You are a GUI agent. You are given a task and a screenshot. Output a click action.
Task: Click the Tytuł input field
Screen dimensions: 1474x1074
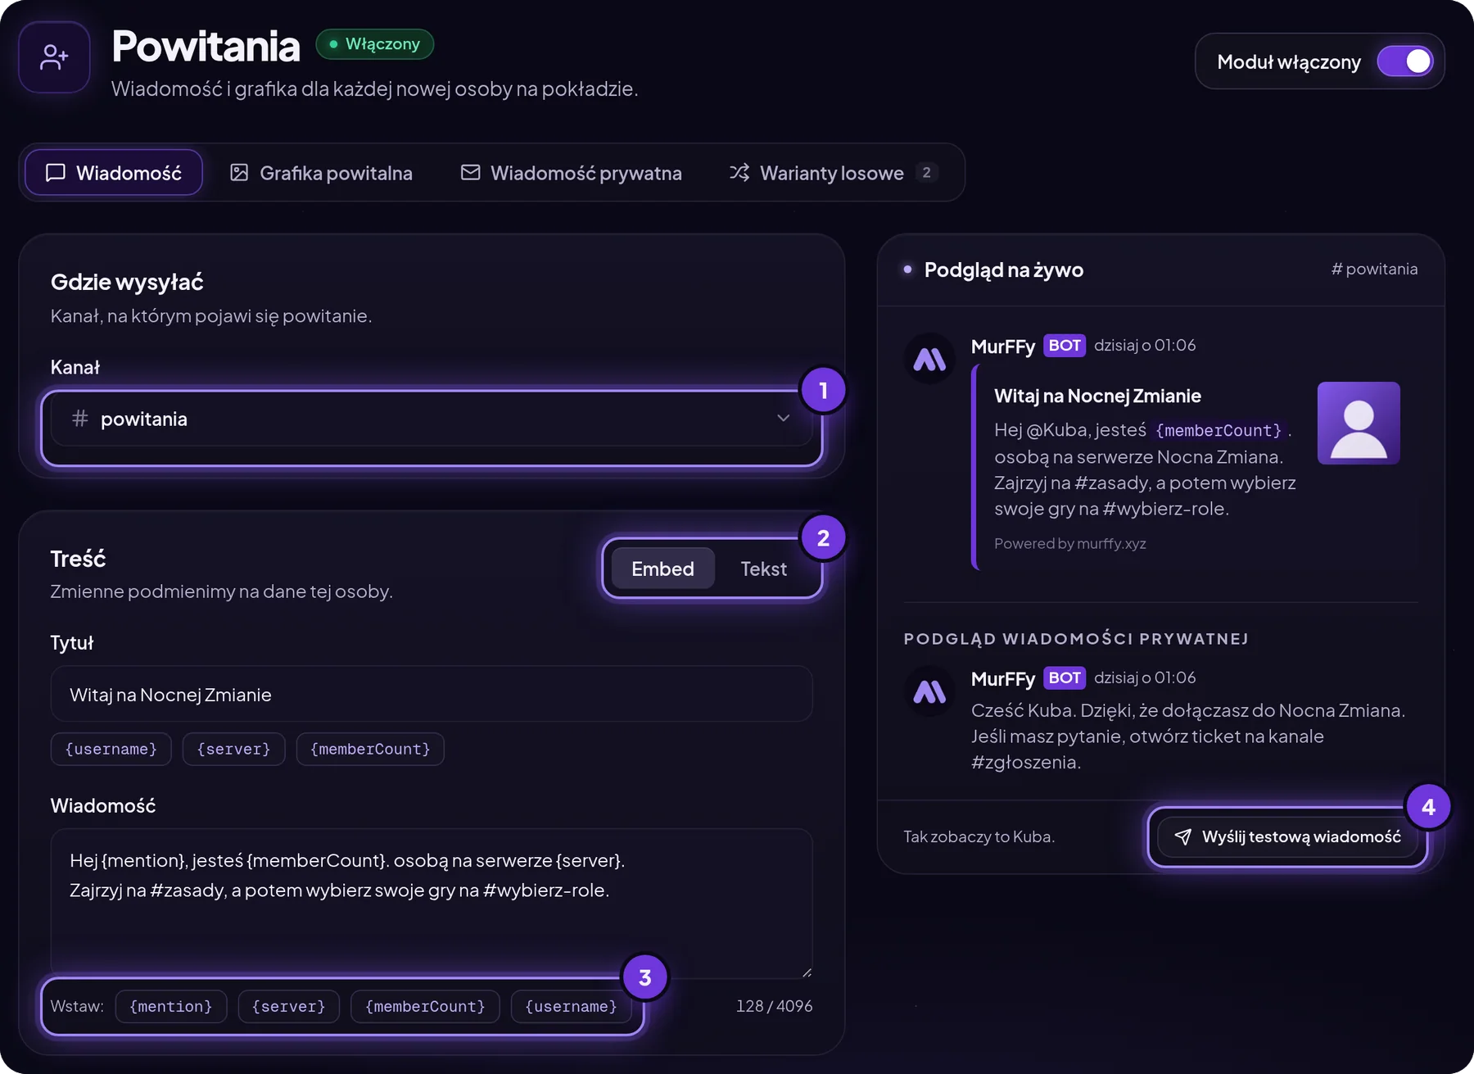[x=432, y=694]
